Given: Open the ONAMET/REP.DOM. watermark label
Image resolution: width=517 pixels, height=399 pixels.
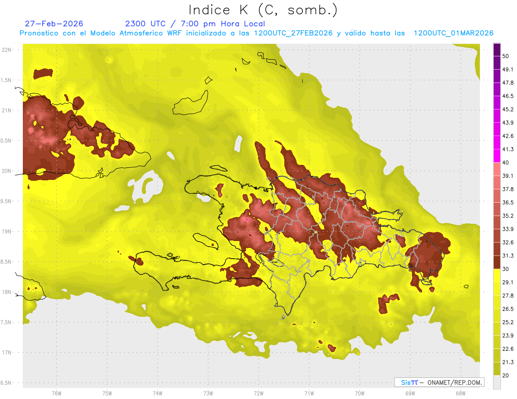Looking at the screenshot, I should (439, 382).
